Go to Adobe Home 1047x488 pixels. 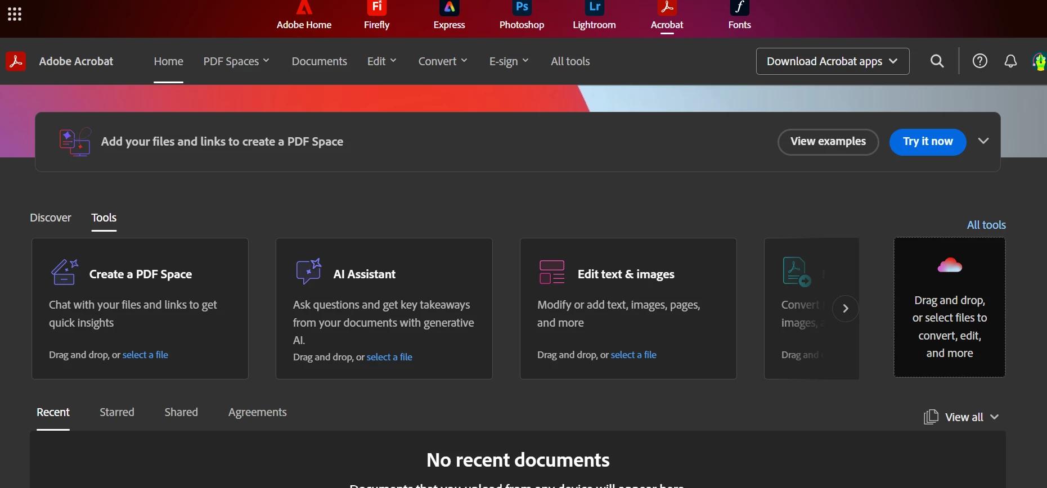(x=304, y=16)
